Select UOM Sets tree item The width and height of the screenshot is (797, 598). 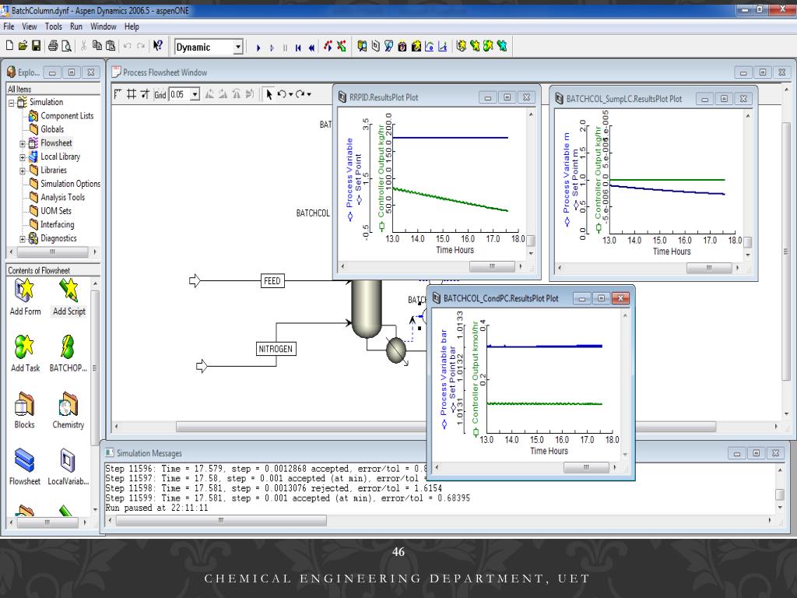(56, 210)
